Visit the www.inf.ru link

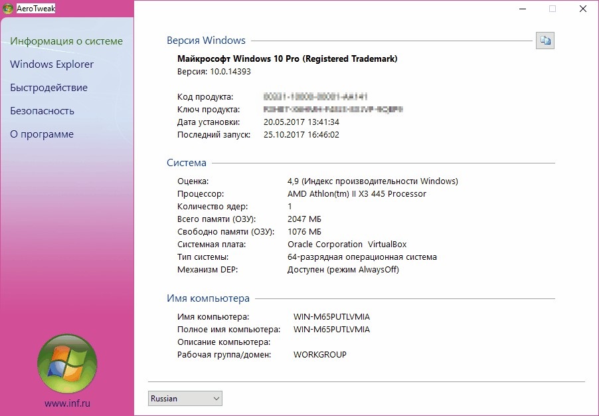67,403
